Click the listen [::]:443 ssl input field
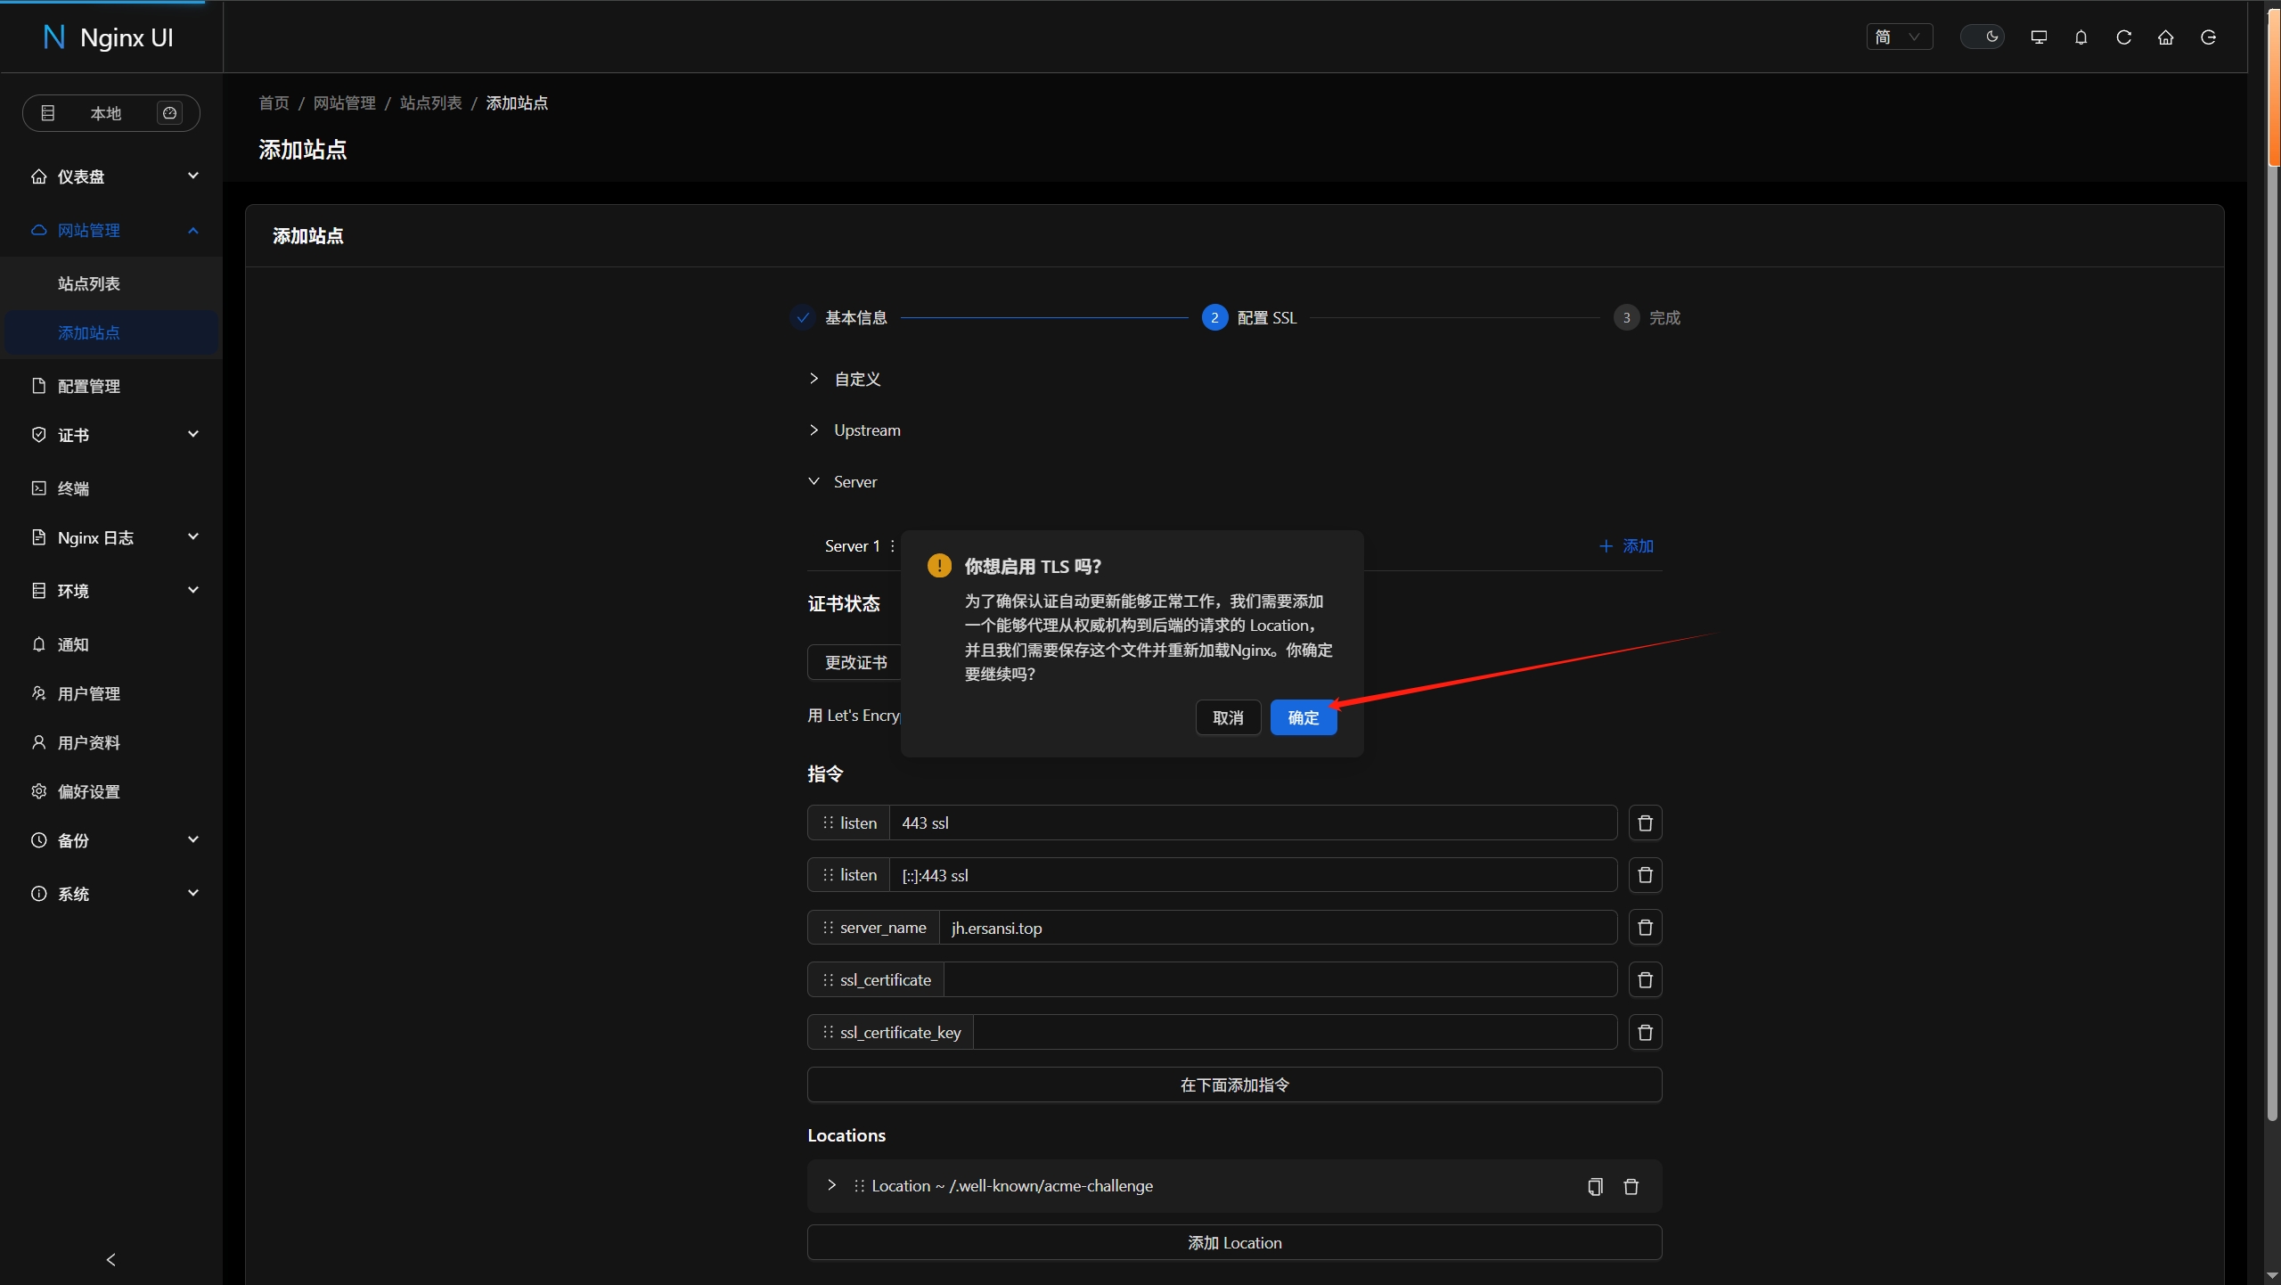Image resolution: width=2281 pixels, height=1285 pixels. pos(1253,875)
